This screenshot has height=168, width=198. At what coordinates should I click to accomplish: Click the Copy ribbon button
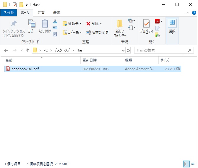coord(32,26)
